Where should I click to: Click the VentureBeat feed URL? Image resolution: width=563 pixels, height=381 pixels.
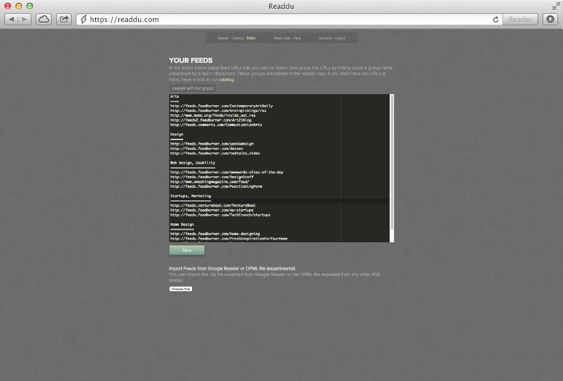pos(213,205)
